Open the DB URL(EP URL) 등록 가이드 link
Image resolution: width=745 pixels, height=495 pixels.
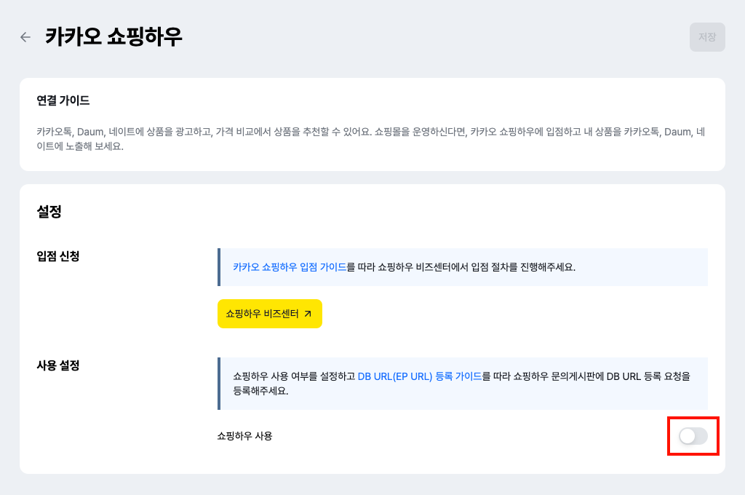click(x=420, y=376)
